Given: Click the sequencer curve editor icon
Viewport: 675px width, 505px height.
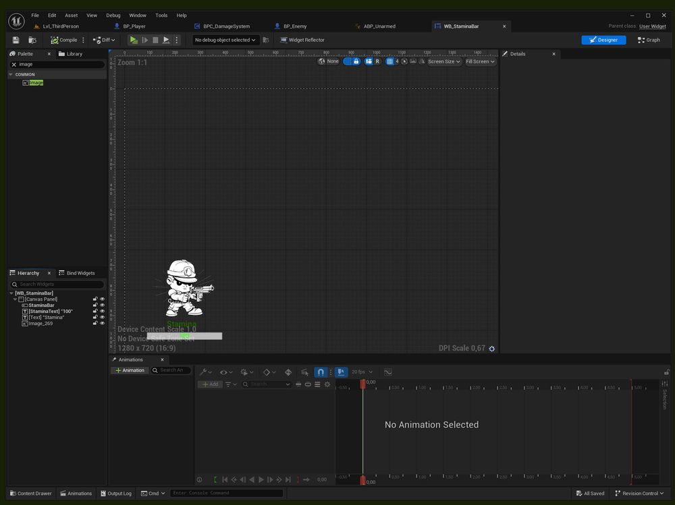Looking at the screenshot, I should pyautogui.click(x=388, y=372).
